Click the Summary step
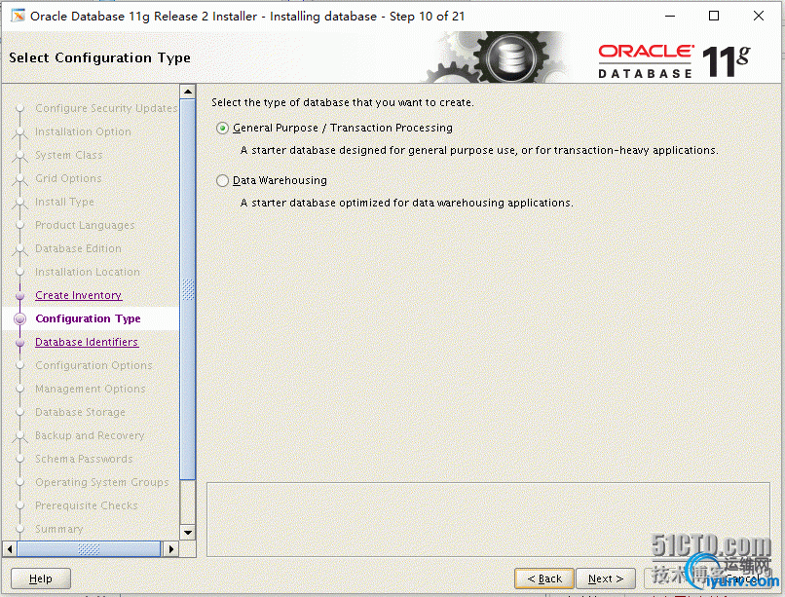785x597 pixels. point(58,529)
